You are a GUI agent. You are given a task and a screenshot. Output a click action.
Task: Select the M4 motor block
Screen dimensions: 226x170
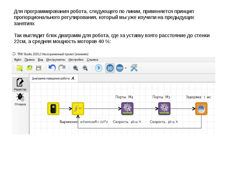tap(127, 109)
